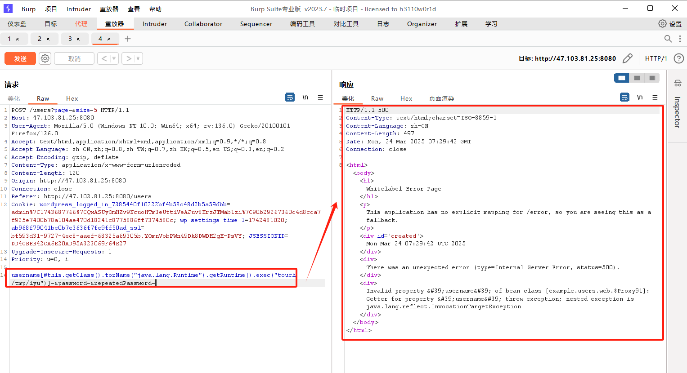Switch to the Intruder tool tab
Screen dimensions: 687x373
click(155, 24)
